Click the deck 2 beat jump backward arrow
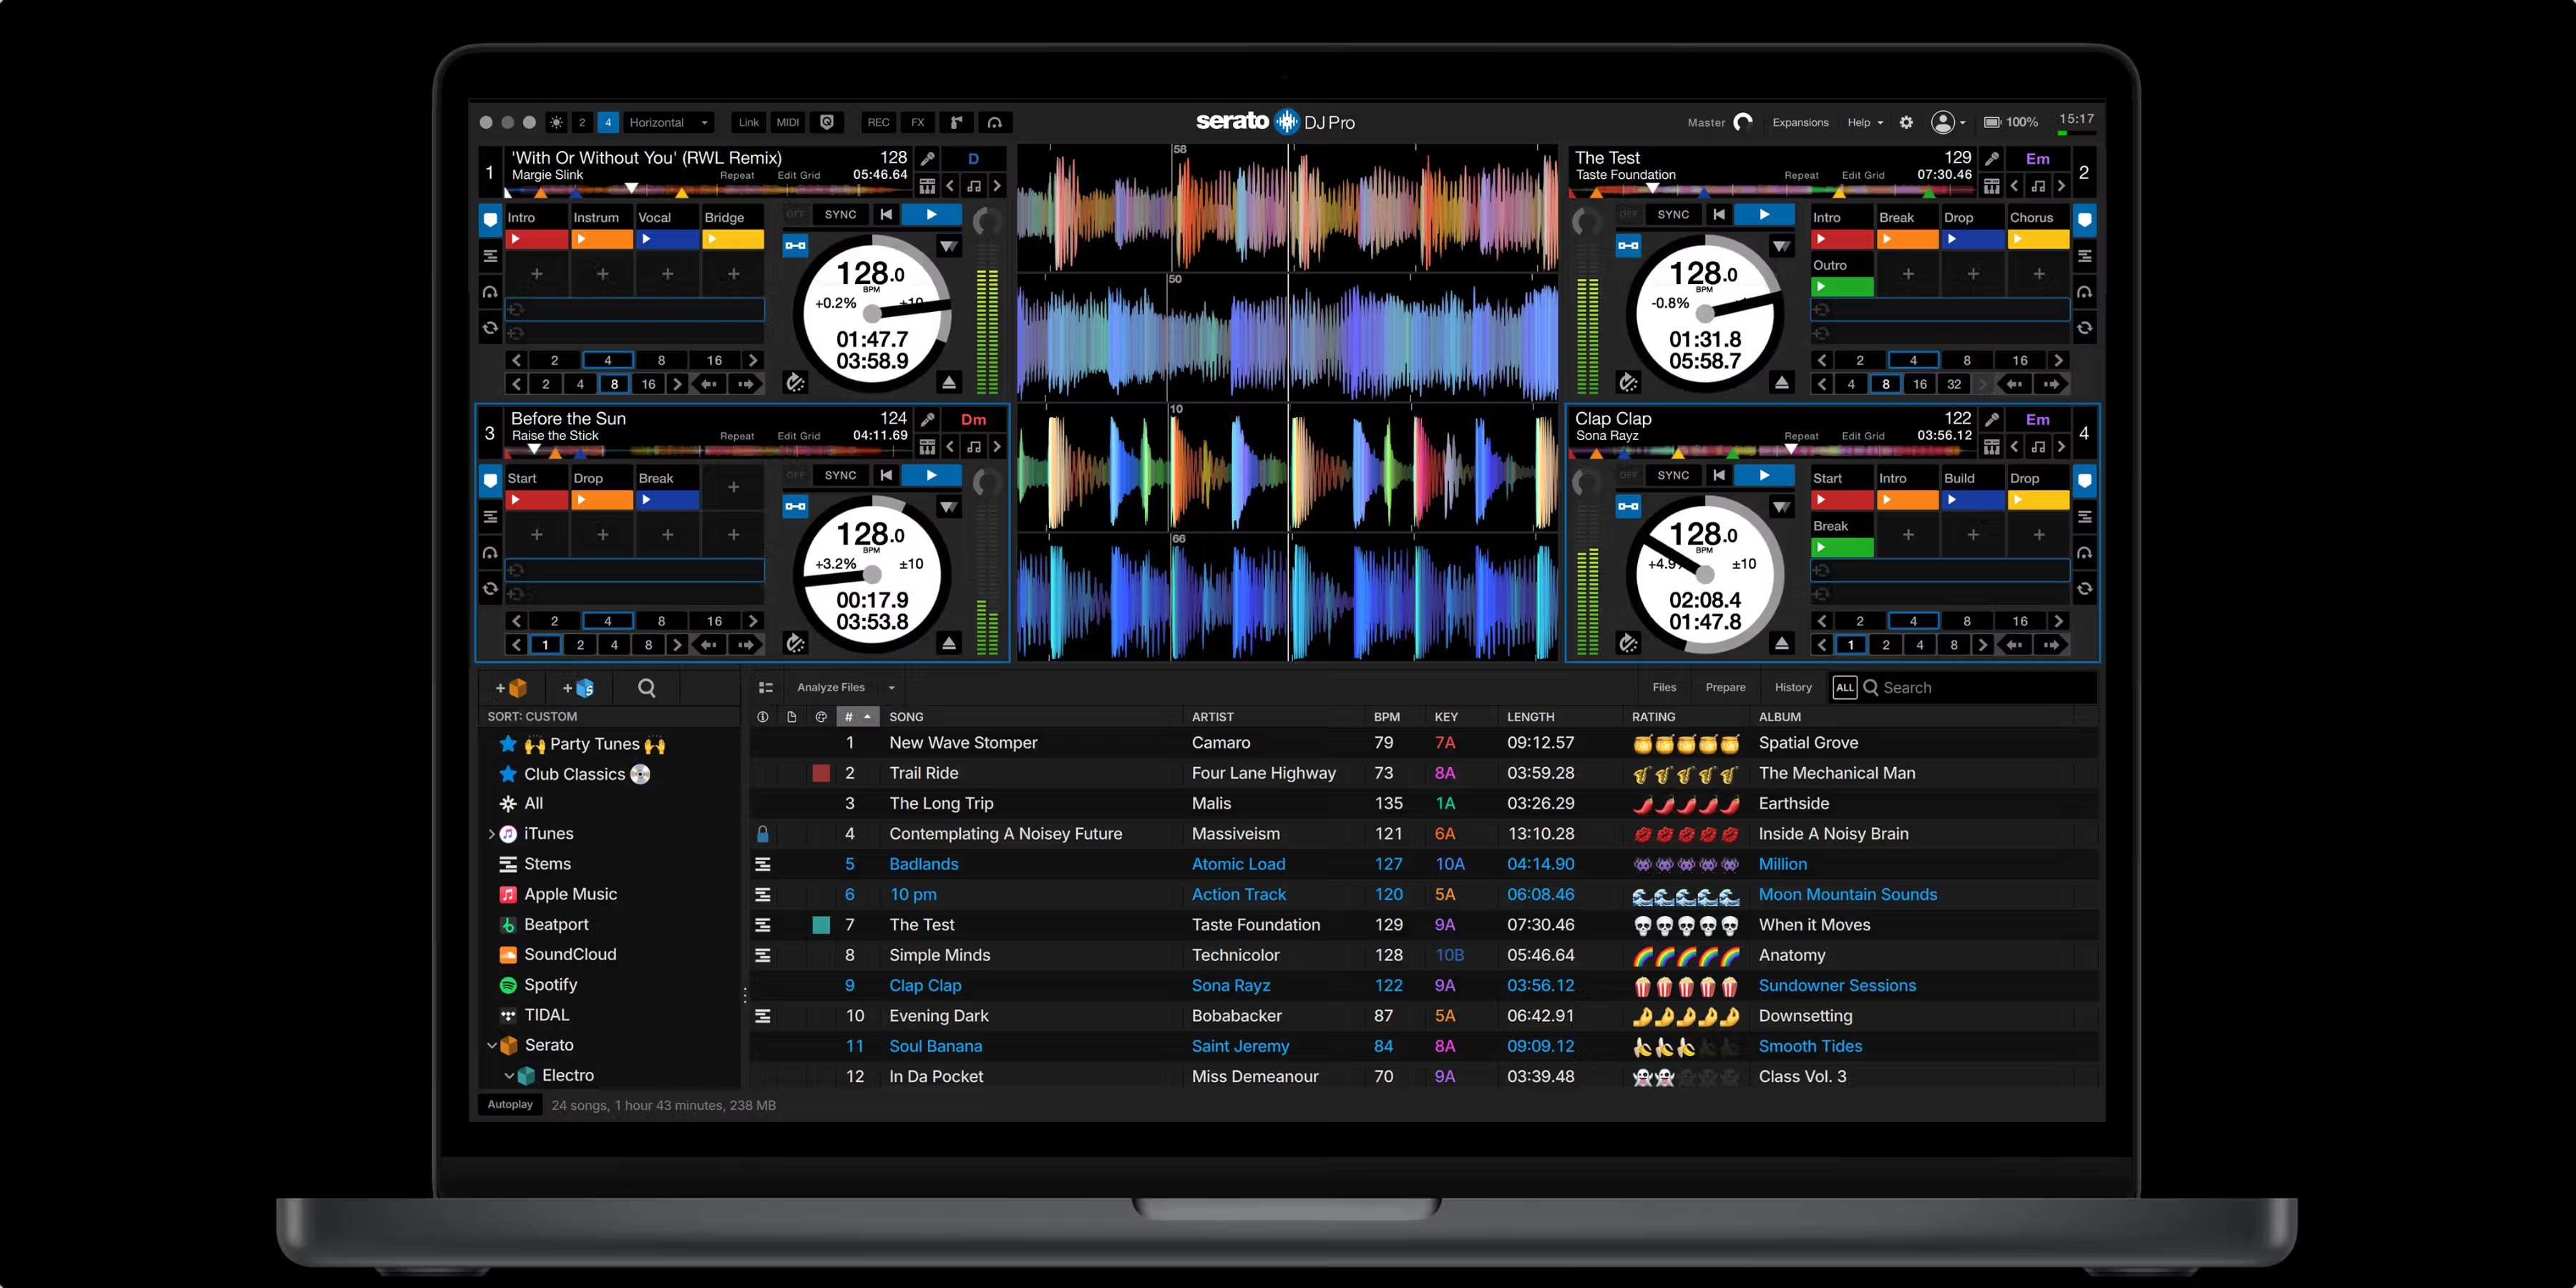2576x1288 pixels. (2014, 384)
